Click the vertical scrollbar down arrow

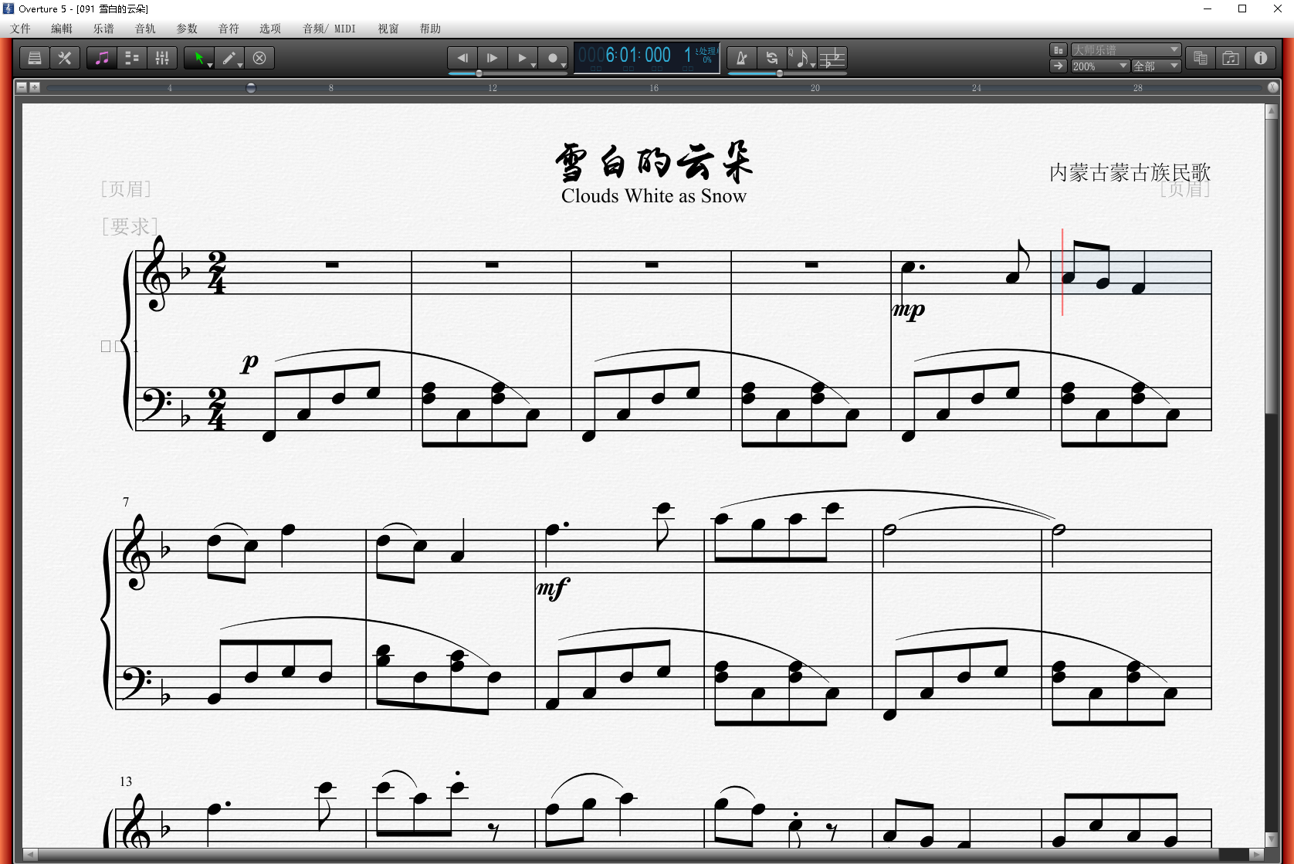pyautogui.click(x=1272, y=839)
